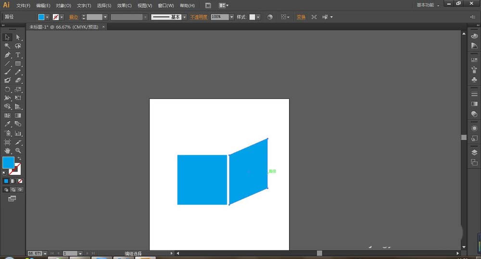Select the Gradient tool
Viewport: 481px width, 259px height.
18,115
